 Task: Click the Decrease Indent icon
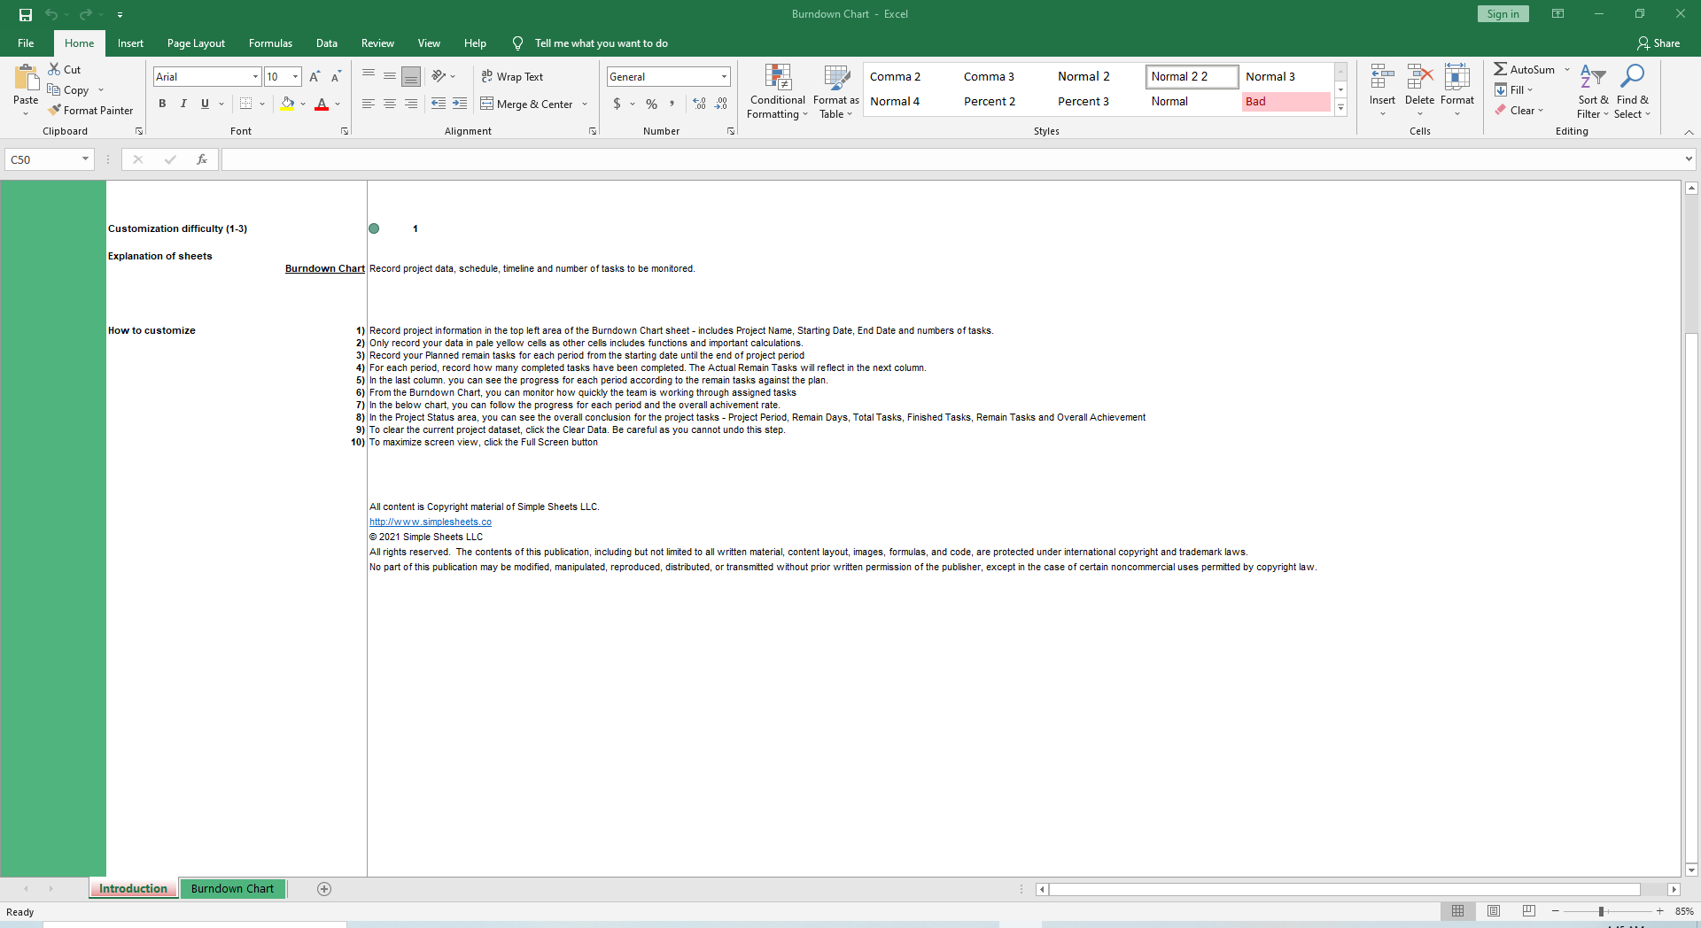tap(439, 104)
